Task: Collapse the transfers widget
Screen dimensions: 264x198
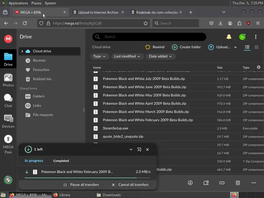Action: pos(131,150)
